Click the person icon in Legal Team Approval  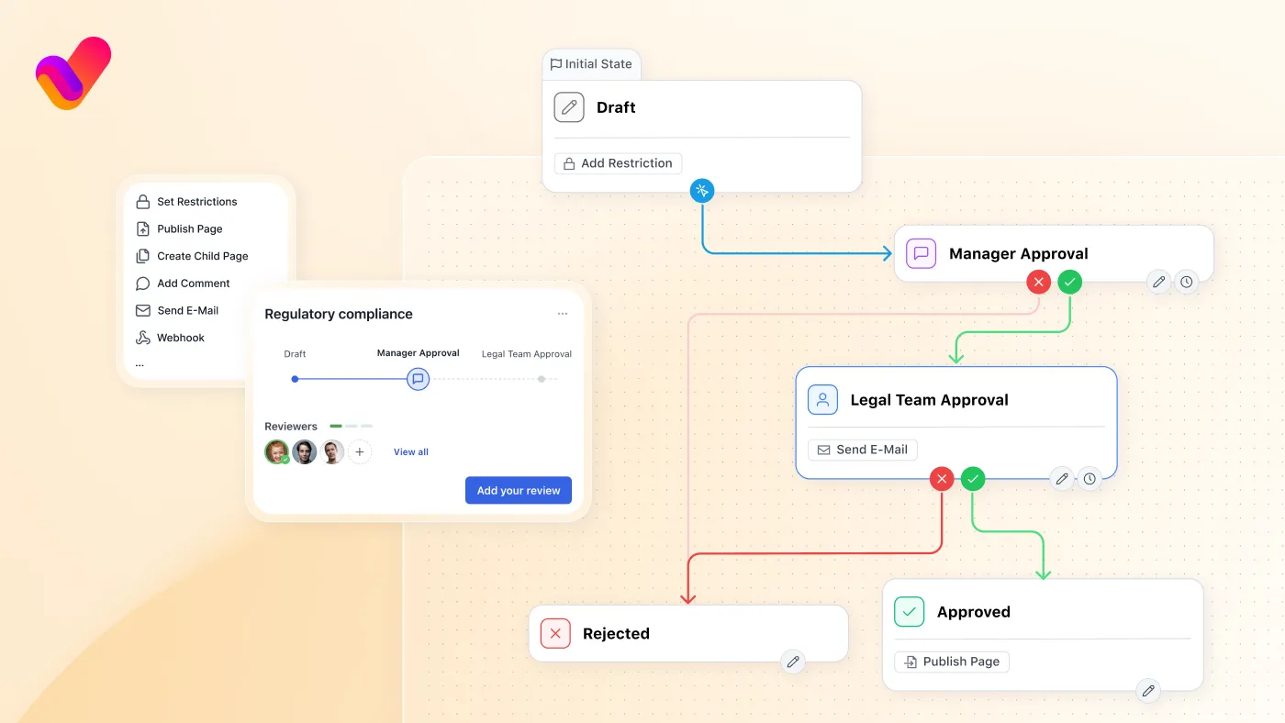822,400
